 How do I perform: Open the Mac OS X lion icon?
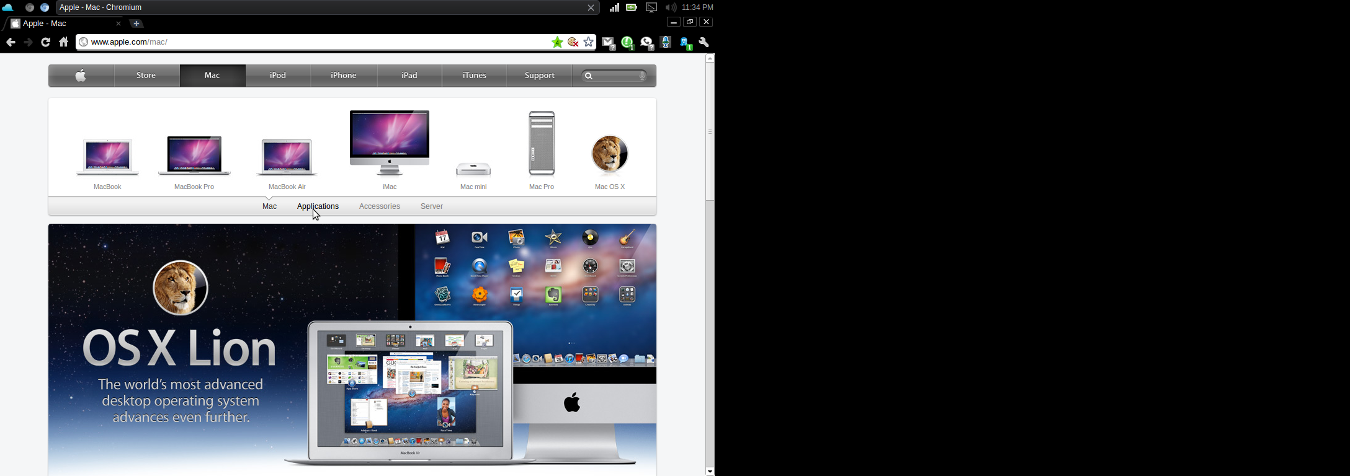pyautogui.click(x=610, y=155)
